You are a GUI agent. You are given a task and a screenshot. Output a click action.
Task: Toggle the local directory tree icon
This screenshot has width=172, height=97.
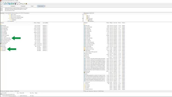pos(6,4)
